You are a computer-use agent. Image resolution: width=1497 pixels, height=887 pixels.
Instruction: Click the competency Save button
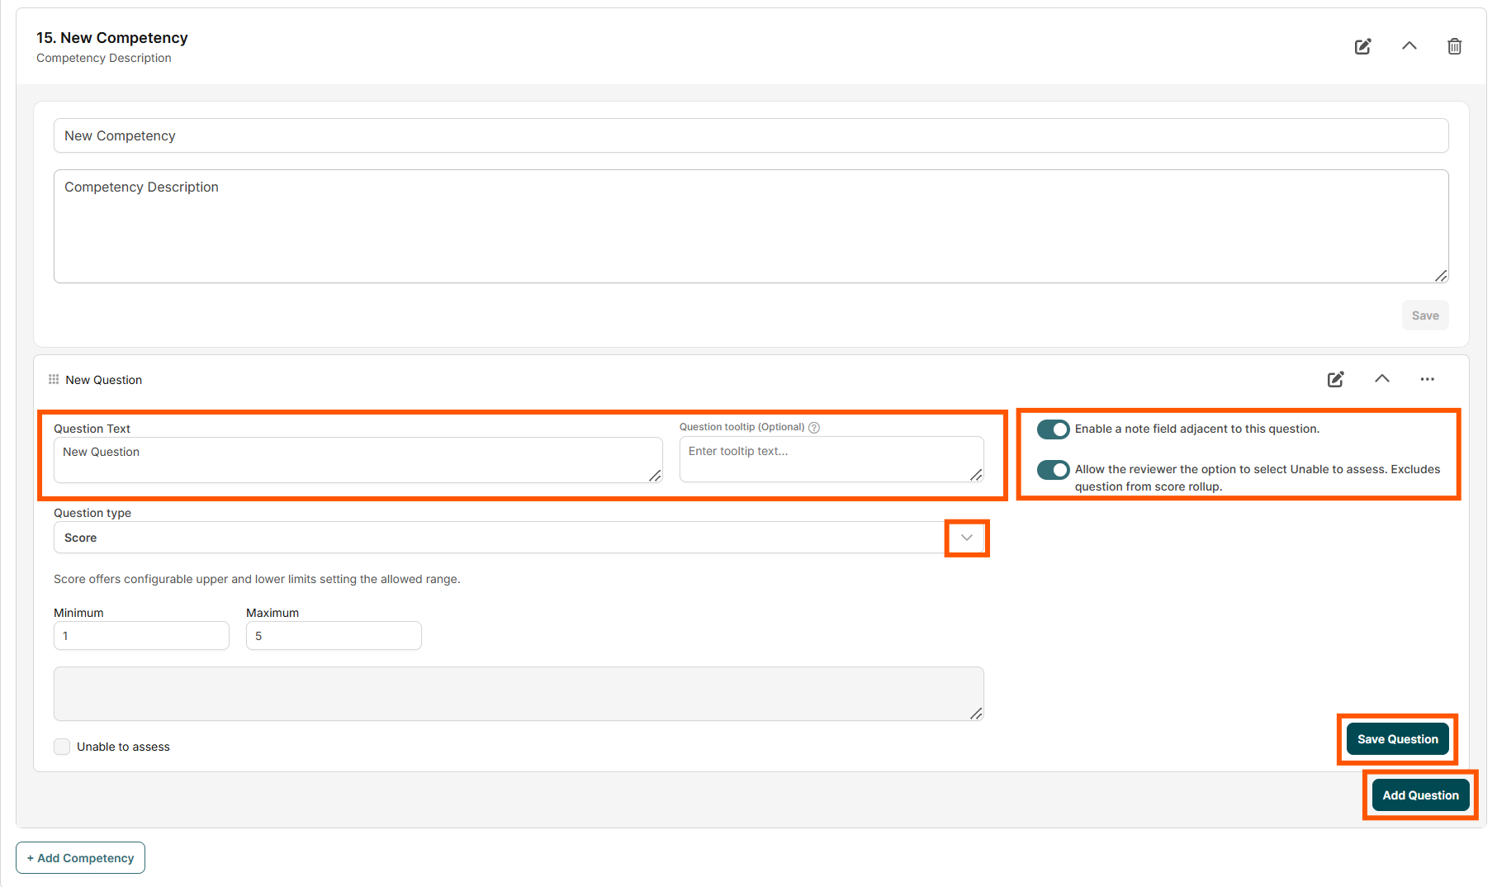[1424, 315]
